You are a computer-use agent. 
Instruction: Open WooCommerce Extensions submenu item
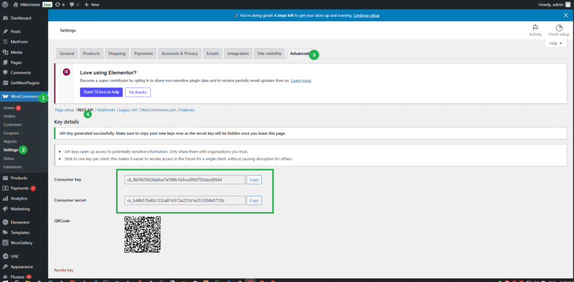click(12, 167)
